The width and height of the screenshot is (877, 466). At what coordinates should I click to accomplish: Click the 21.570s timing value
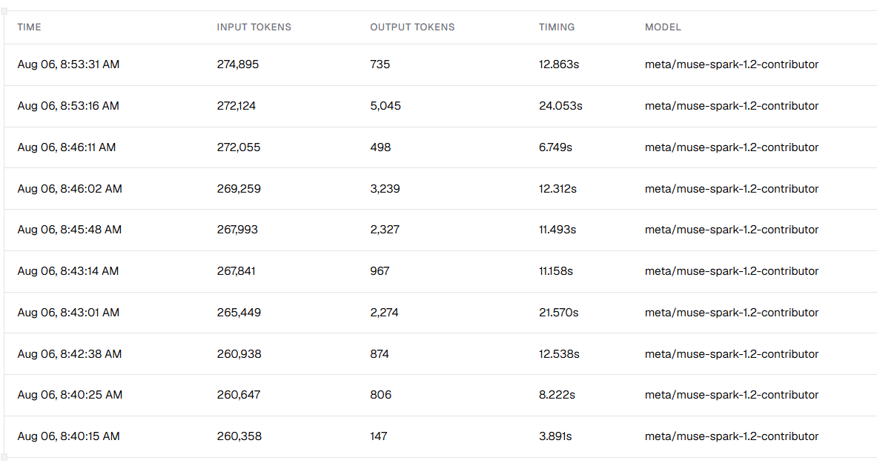(558, 313)
